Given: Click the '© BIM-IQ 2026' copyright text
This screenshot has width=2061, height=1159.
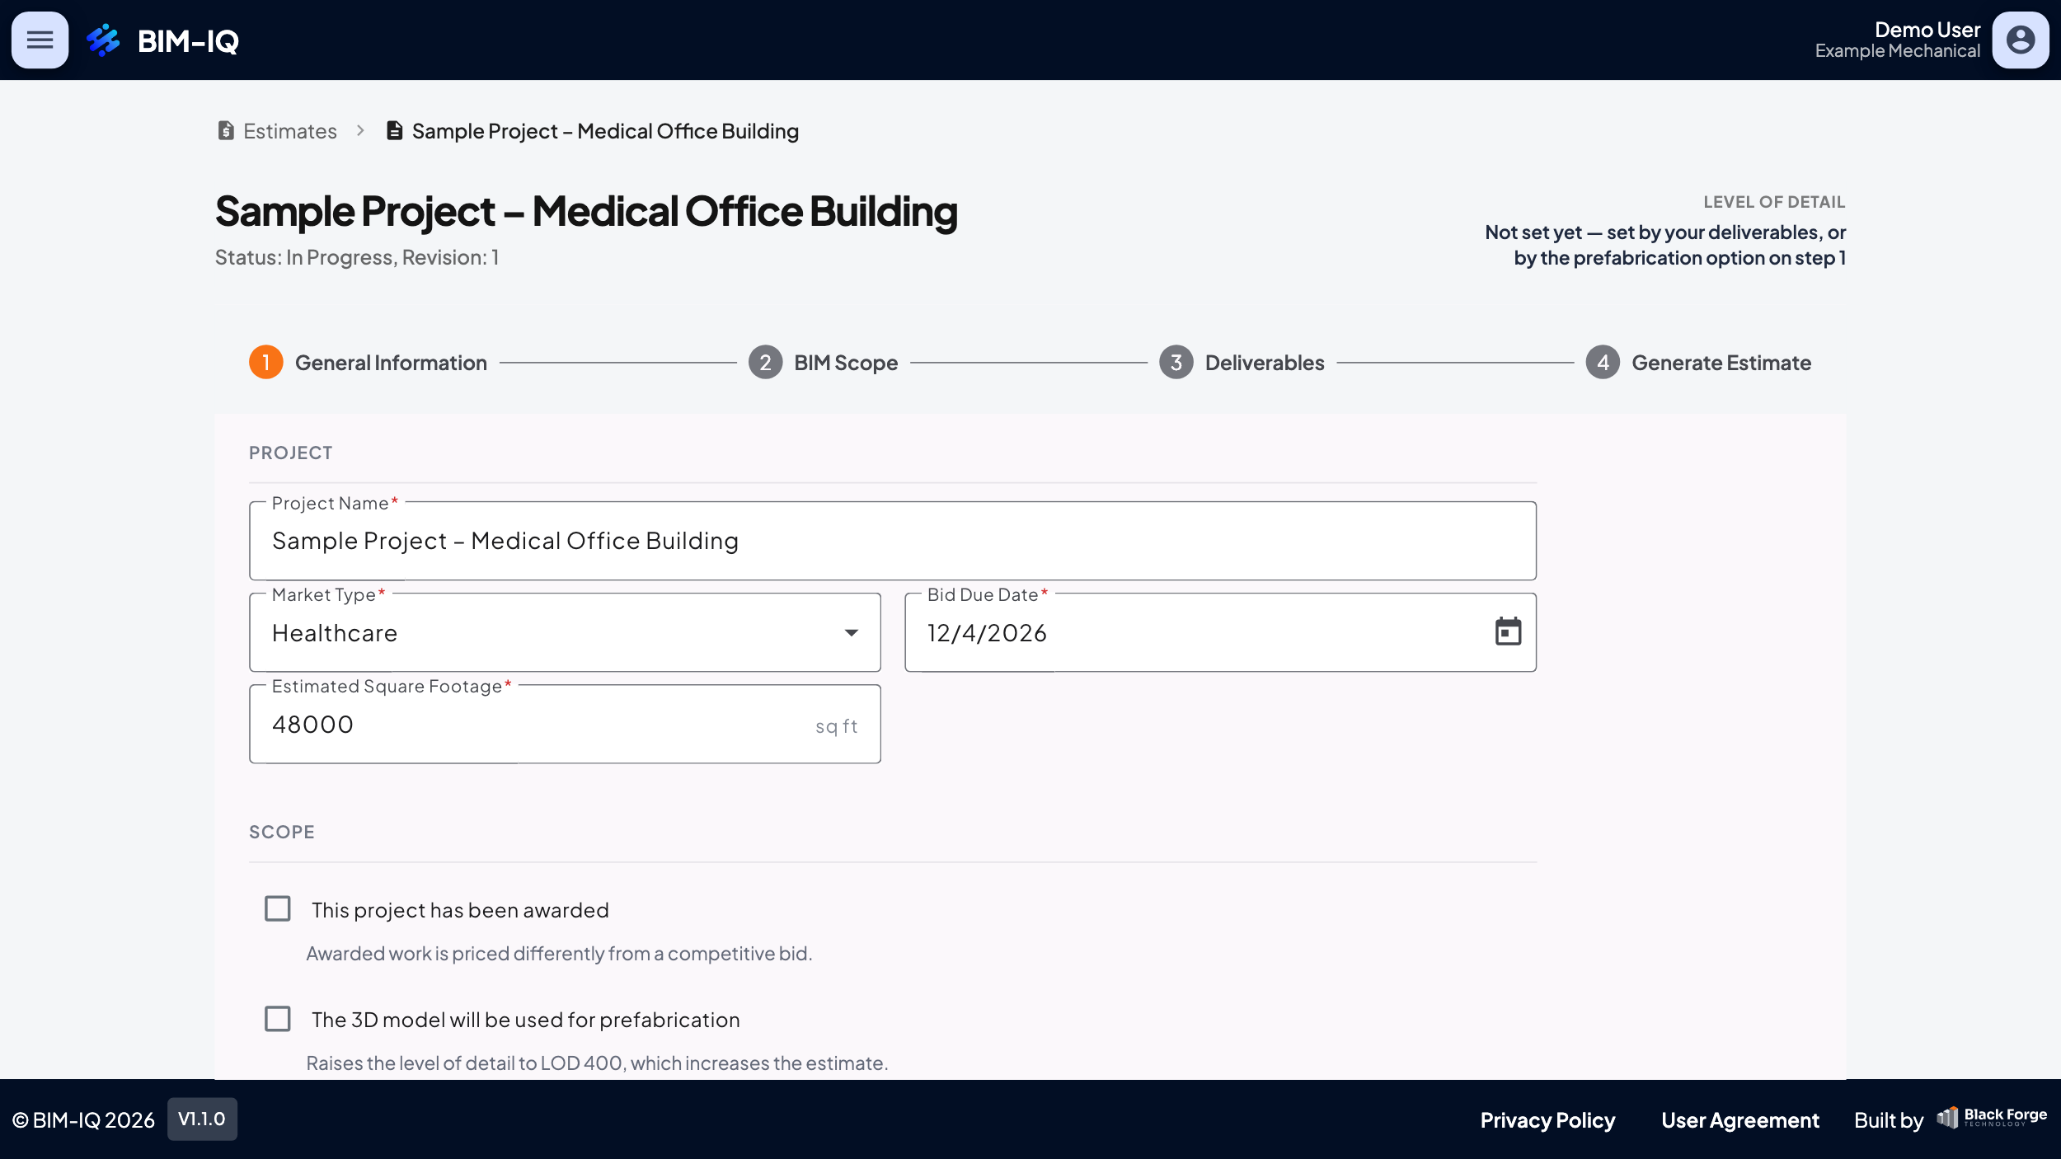Looking at the screenshot, I should click(x=83, y=1120).
